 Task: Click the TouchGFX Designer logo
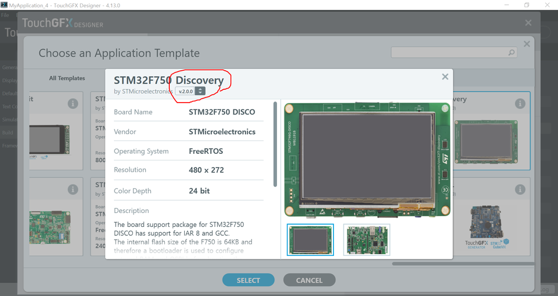pyautogui.click(x=63, y=23)
